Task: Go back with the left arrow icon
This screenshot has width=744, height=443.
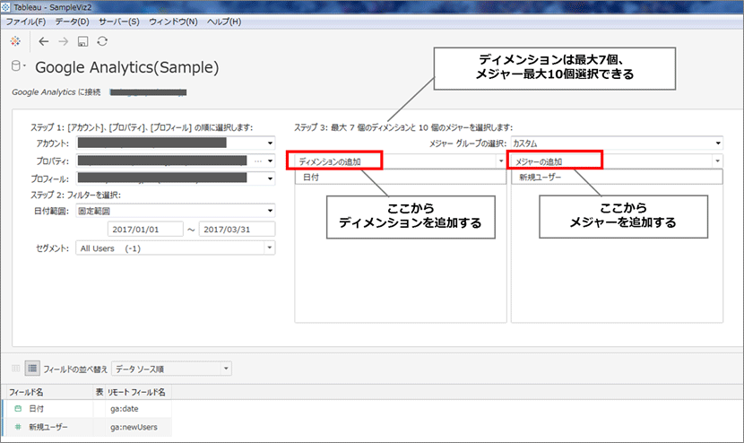Action: [44, 41]
